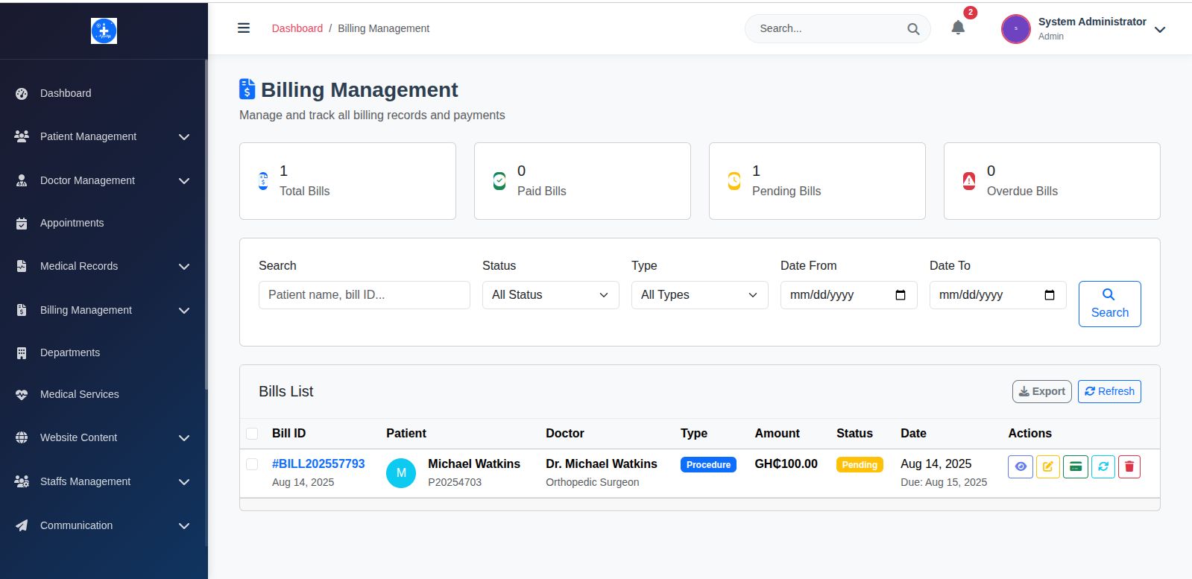
Task: Open Appointments in the sidebar
Action: coord(72,223)
